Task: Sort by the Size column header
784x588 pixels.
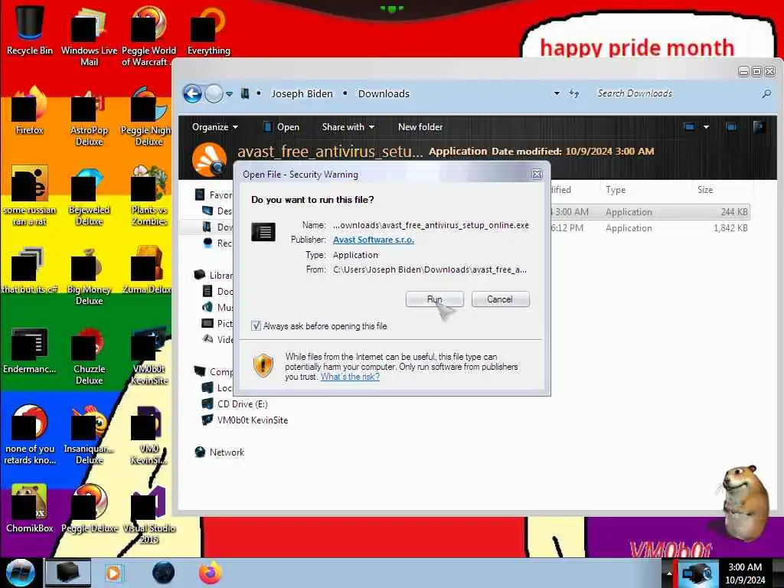Action: tap(705, 190)
